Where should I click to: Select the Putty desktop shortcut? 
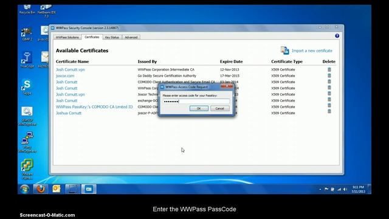[27, 142]
